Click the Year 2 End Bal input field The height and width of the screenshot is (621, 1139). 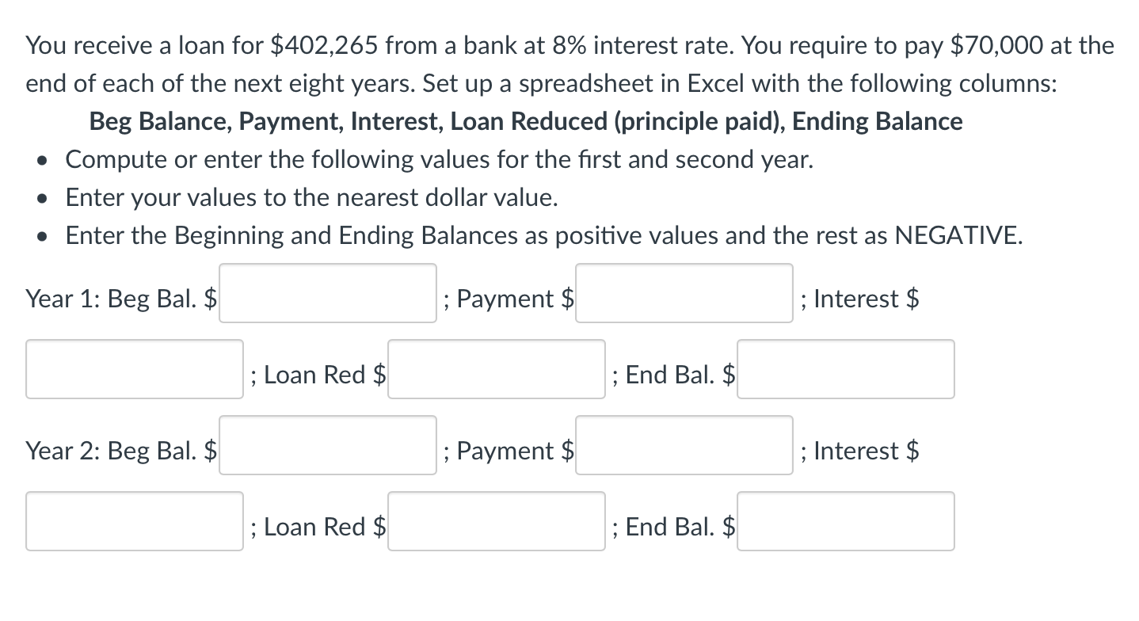(845, 521)
